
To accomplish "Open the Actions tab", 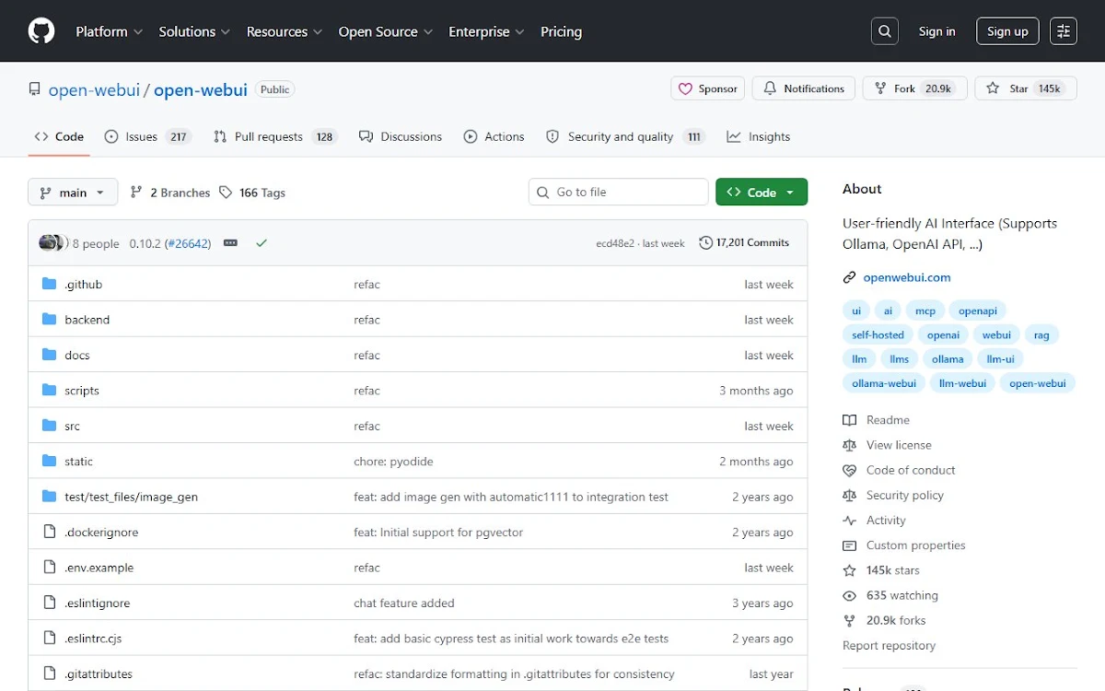I will pyautogui.click(x=494, y=136).
